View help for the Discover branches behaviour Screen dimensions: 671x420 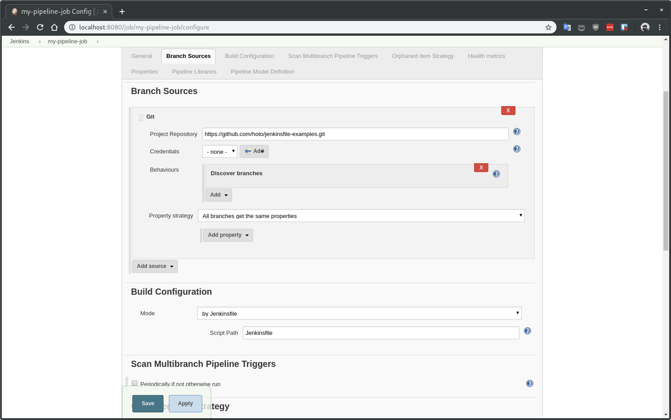point(496,174)
